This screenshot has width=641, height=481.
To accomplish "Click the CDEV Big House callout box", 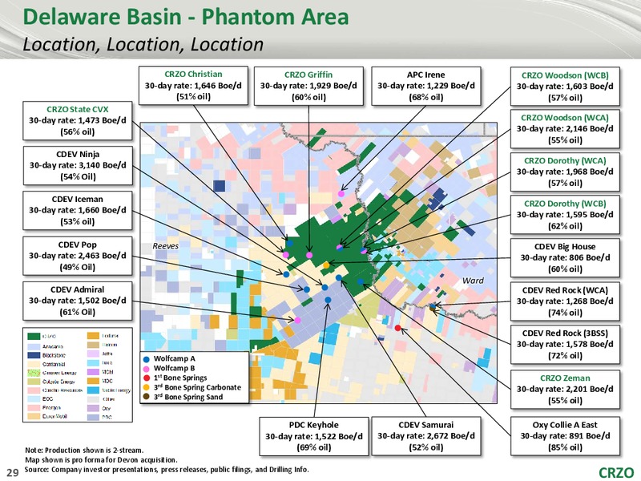I will 565,257.
